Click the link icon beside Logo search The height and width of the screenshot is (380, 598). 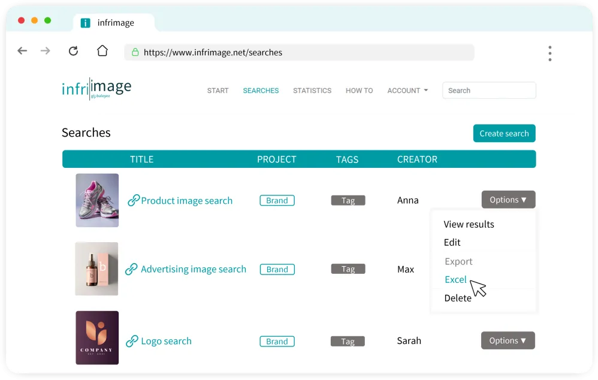132,341
